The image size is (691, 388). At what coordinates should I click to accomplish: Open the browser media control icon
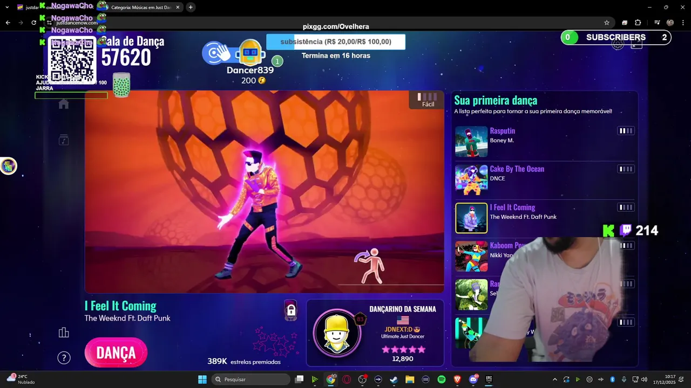(x=657, y=23)
